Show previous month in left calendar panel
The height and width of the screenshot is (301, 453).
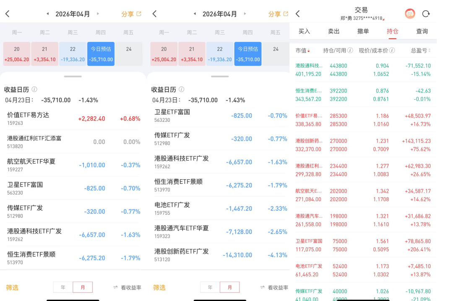48,13
